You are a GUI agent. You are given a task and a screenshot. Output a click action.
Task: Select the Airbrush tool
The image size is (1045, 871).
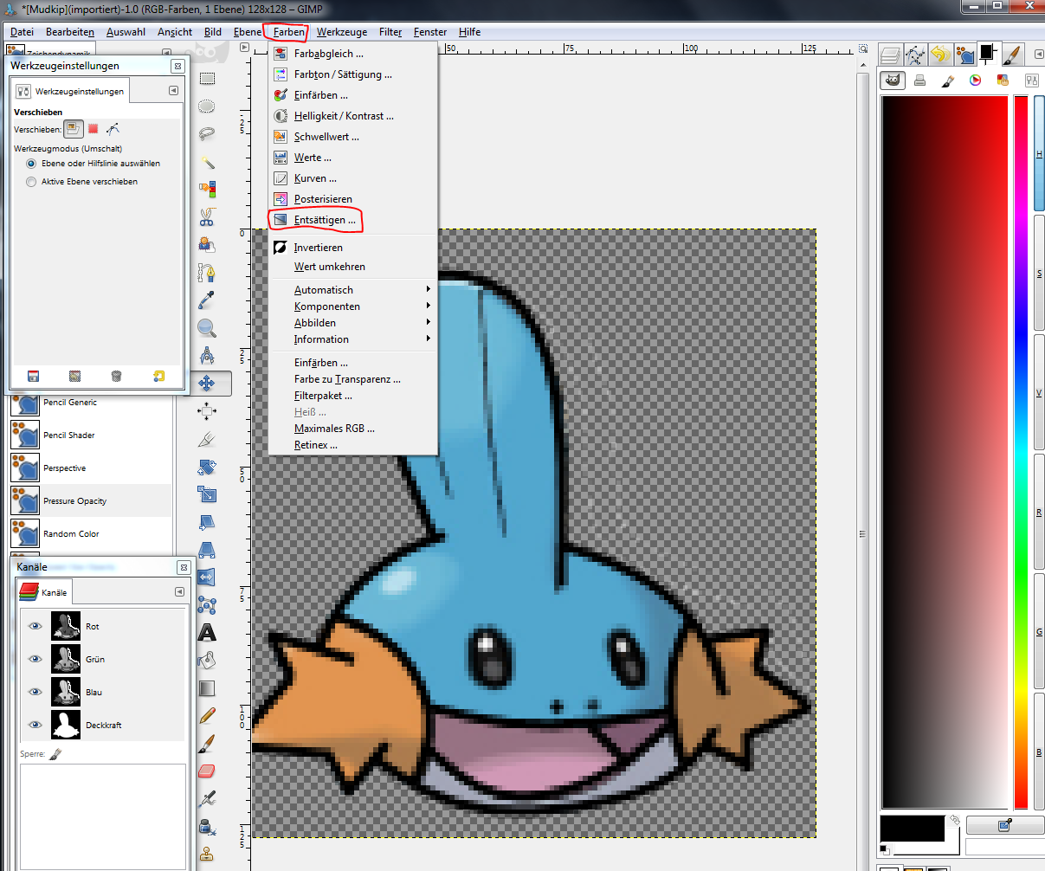pos(207,799)
